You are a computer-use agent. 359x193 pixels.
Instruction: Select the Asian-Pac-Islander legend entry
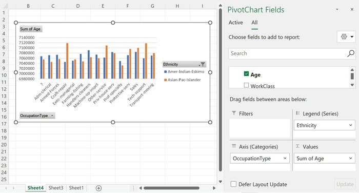click(x=183, y=80)
